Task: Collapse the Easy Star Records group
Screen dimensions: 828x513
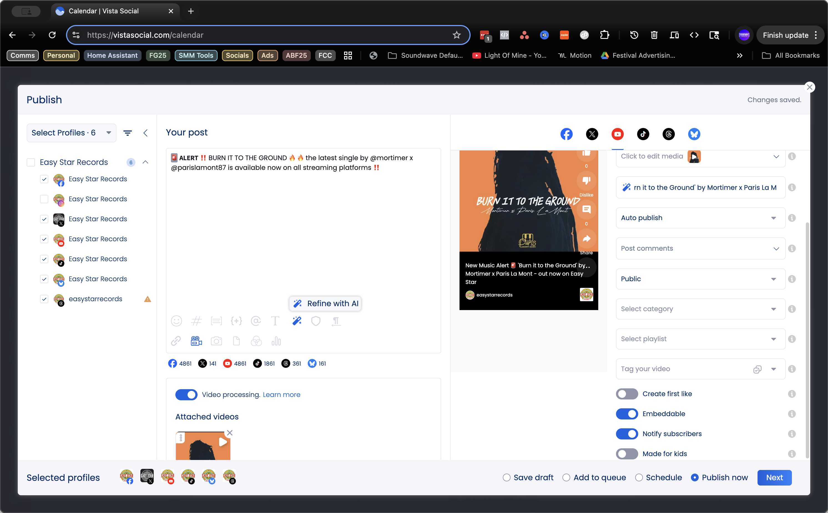Action: point(145,162)
